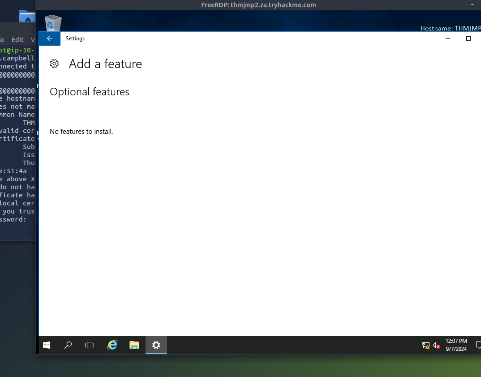This screenshot has height=377, width=481.
Task: Open File Explorer from the taskbar
Action: coord(134,345)
